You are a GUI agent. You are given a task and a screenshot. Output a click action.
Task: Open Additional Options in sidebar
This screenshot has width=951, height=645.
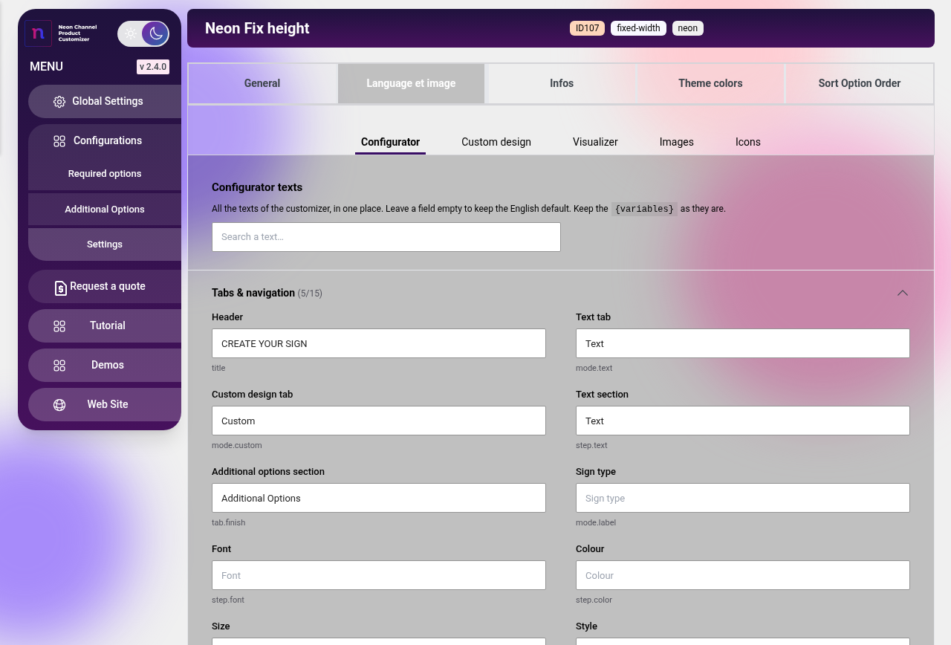coord(105,210)
